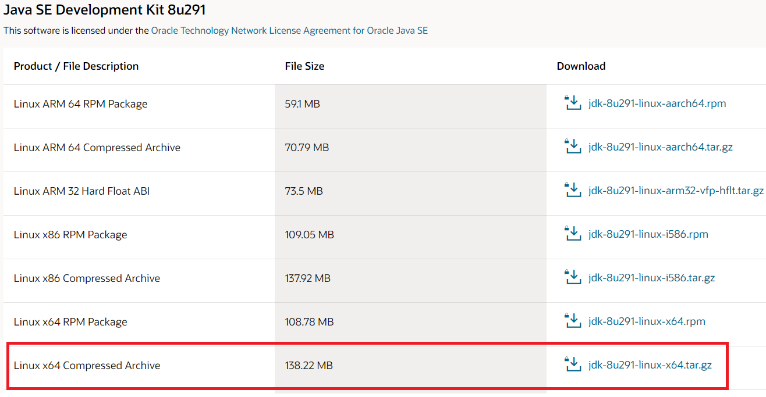Download jdk-8u291-linux-x64.tar.gz file link

[650, 365]
